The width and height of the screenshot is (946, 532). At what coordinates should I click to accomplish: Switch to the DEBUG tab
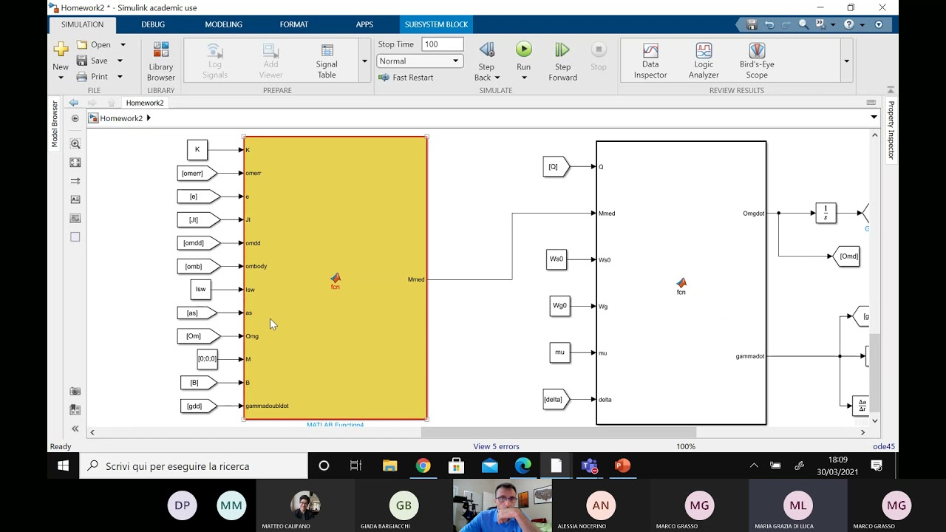tap(153, 24)
